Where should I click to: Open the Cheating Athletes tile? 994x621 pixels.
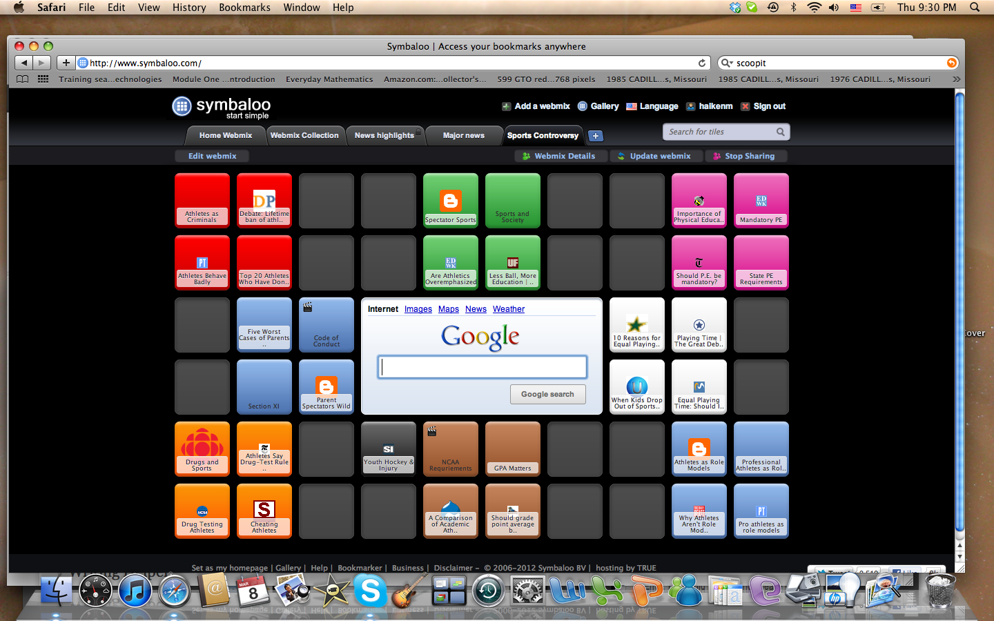coord(264,511)
